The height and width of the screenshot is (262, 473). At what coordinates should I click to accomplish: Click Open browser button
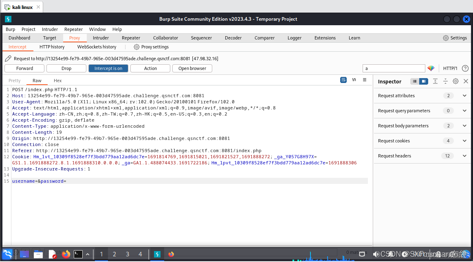tap(192, 68)
